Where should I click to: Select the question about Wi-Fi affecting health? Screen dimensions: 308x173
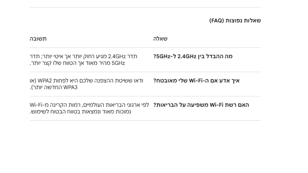pyautogui.click(x=201, y=105)
